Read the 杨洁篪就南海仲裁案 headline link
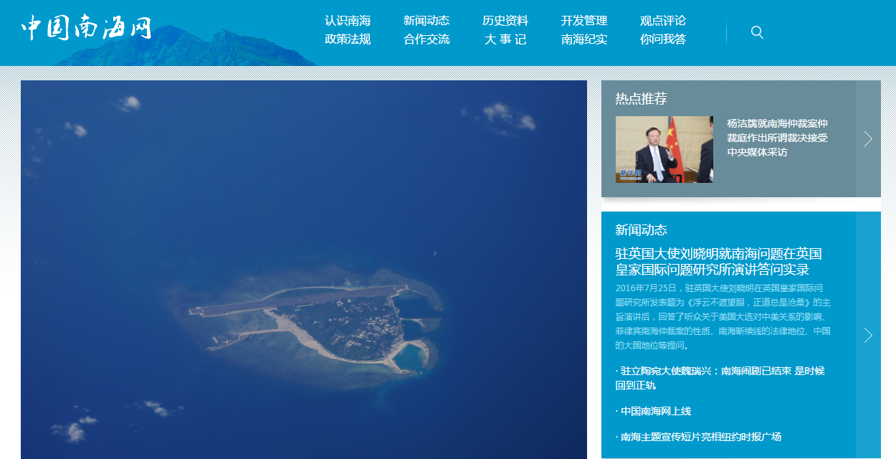896x459 pixels. point(777,138)
